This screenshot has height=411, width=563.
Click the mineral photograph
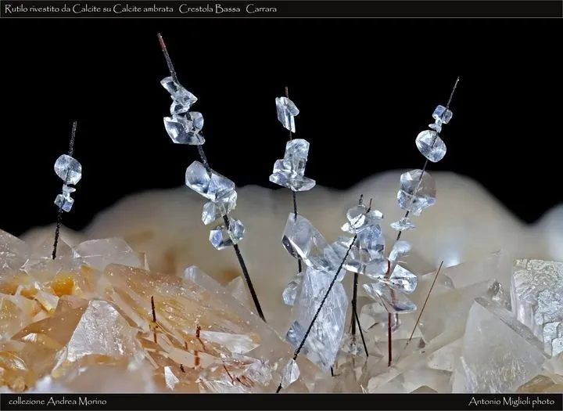281,205
